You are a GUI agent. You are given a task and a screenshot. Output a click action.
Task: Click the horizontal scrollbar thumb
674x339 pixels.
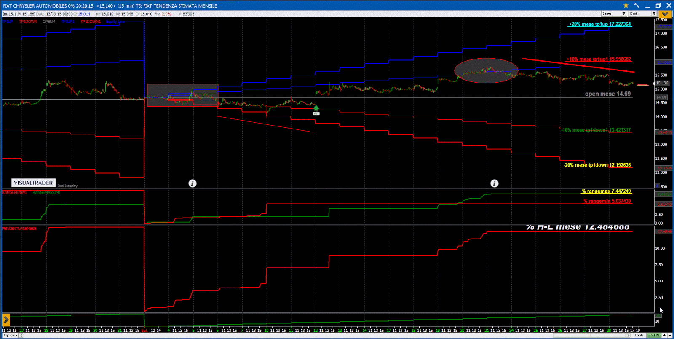tap(590, 336)
